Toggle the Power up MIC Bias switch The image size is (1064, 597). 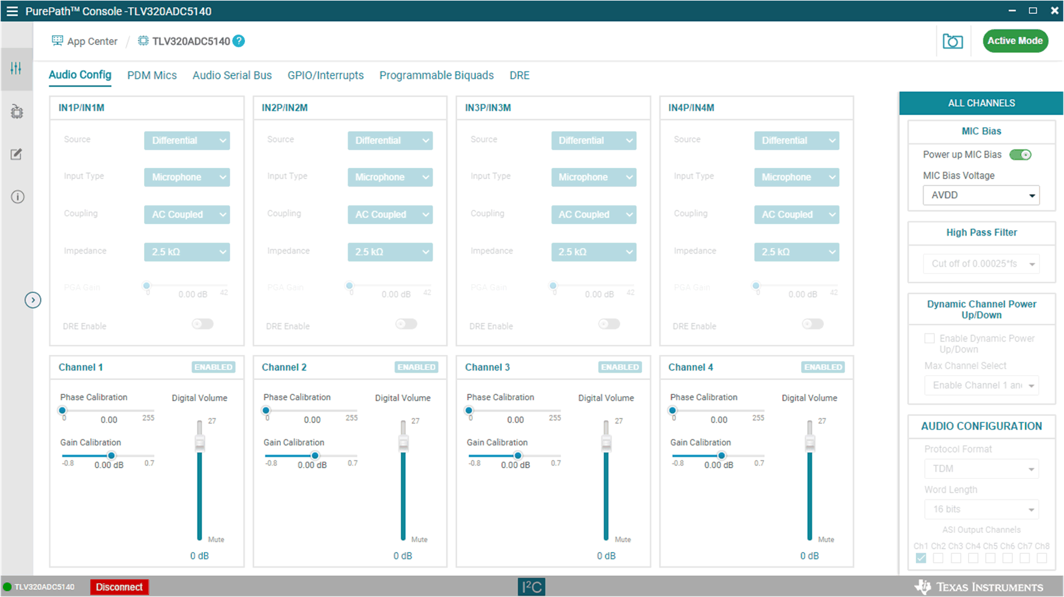click(x=1020, y=155)
